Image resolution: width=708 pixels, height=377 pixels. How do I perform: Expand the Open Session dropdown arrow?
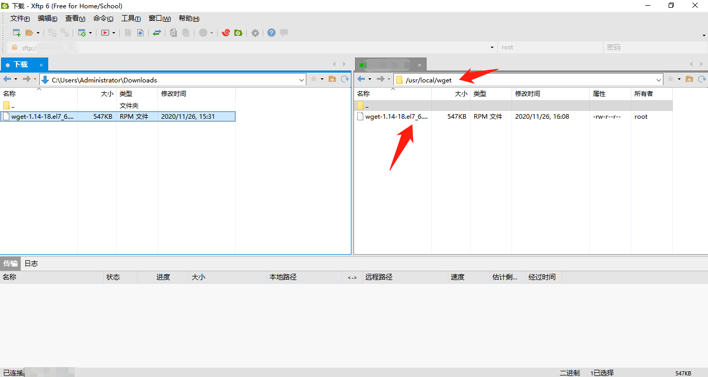38,33
